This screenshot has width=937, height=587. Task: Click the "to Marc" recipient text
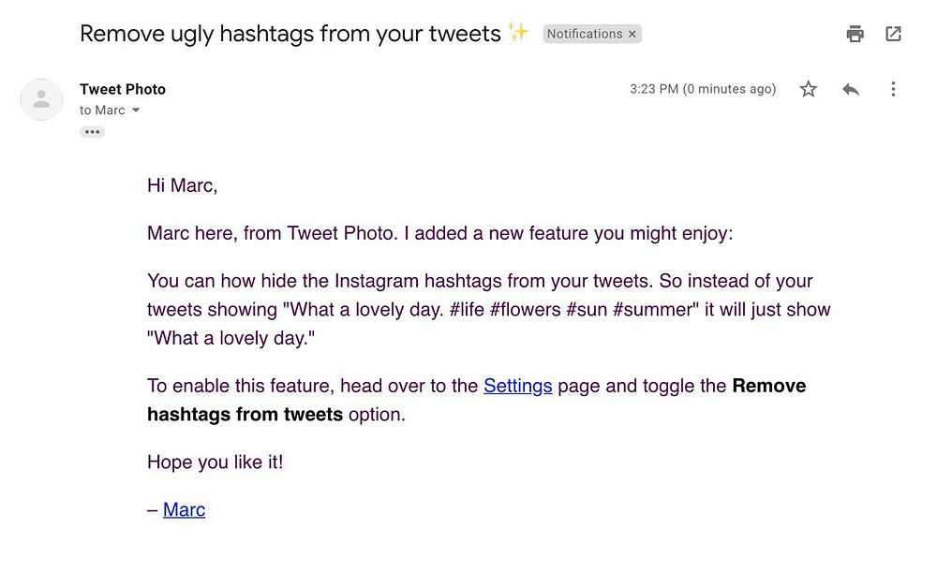(x=102, y=110)
